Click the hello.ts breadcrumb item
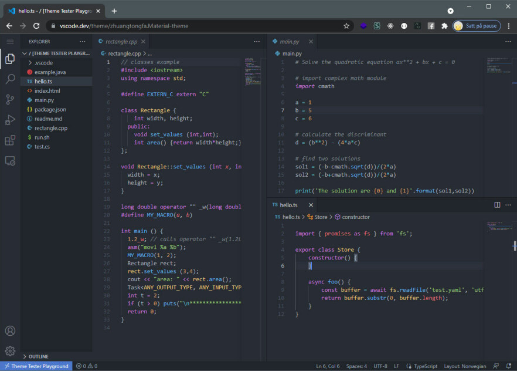Viewport: 517px width, 371px height. tap(287, 217)
